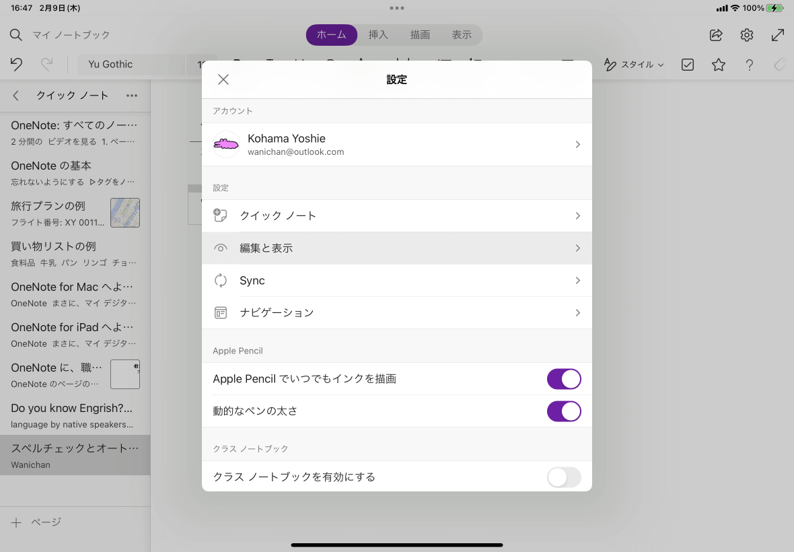Open 編集と表示 settings
The image size is (794, 552).
coord(396,248)
